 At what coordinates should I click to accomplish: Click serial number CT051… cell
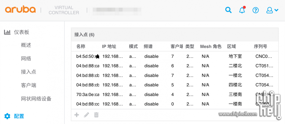pyautogui.click(x=264, y=66)
